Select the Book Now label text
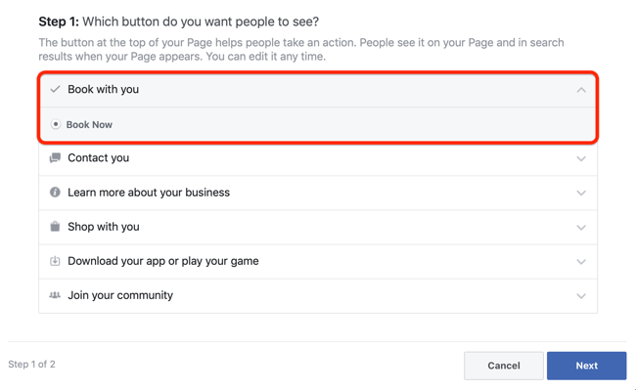Viewport: 636px width, 390px height. point(89,125)
